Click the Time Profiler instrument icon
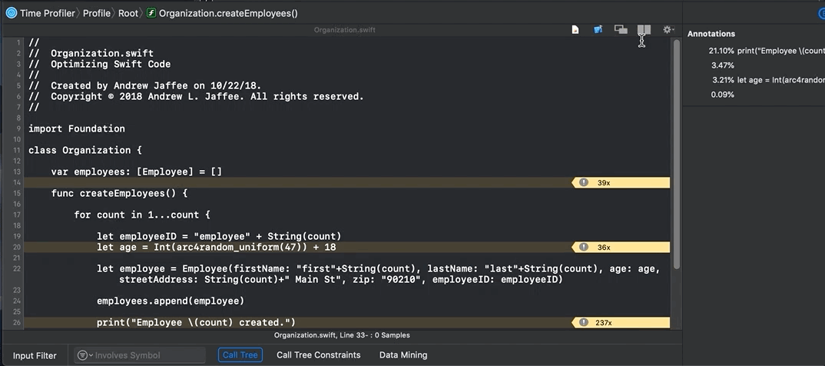 pos(12,13)
